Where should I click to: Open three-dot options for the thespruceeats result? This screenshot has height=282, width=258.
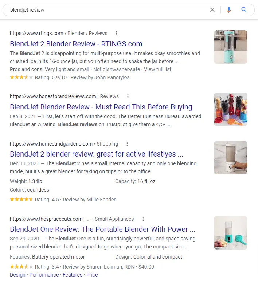[x=143, y=219]
